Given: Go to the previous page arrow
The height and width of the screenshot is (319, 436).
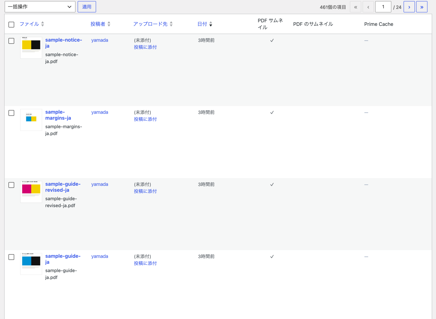Looking at the screenshot, I should (x=368, y=7).
